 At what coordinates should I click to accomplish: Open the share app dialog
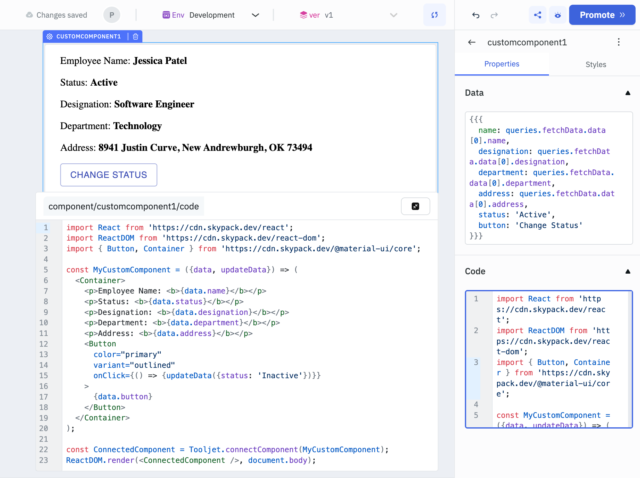[538, 15]
